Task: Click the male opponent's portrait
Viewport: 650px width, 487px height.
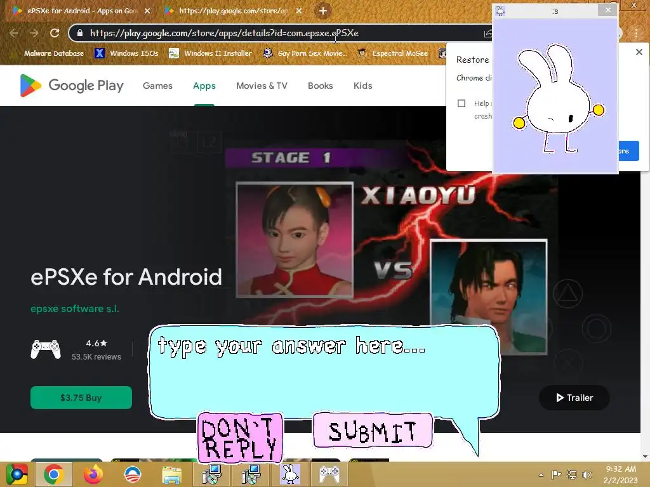Action: [489, 297]
